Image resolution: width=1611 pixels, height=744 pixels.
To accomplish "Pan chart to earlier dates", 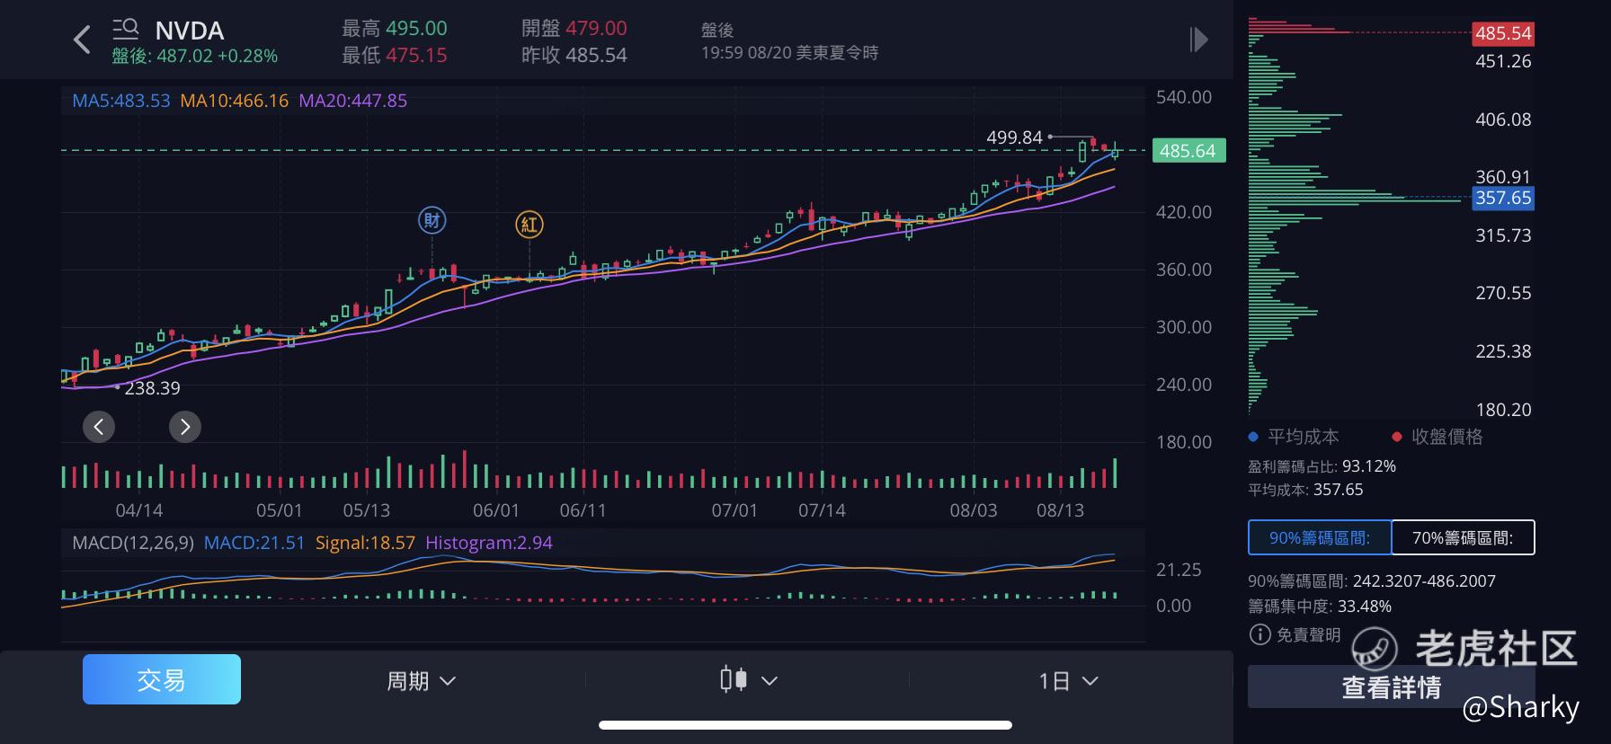I will [x=99, y=427].
